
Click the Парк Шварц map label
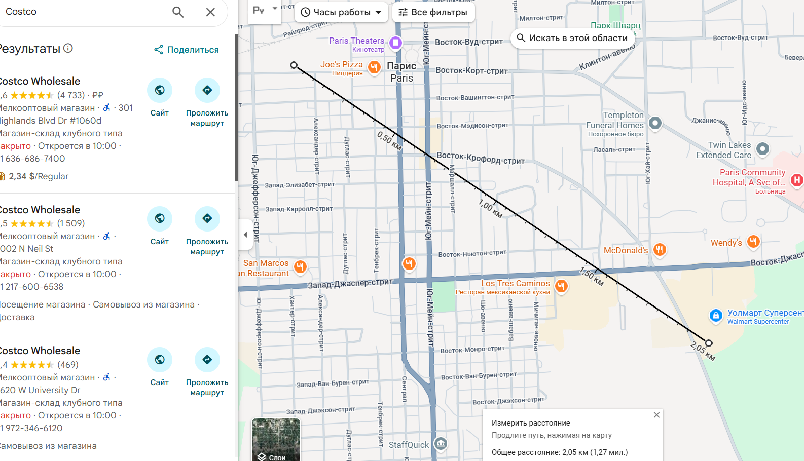point(615,25)
